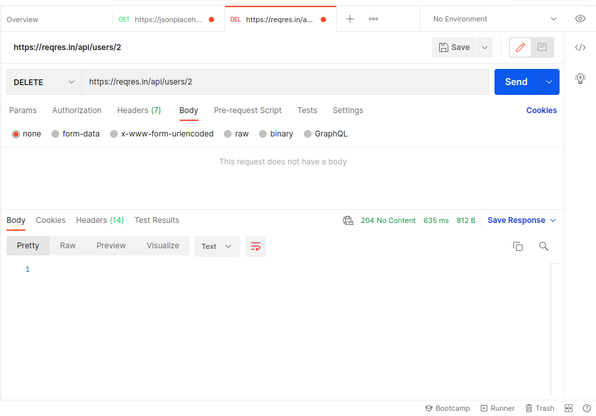The width and height of the screenshot is (596, 416).
Task: Switch response view to Visualize
Action: tap(163, 246)
